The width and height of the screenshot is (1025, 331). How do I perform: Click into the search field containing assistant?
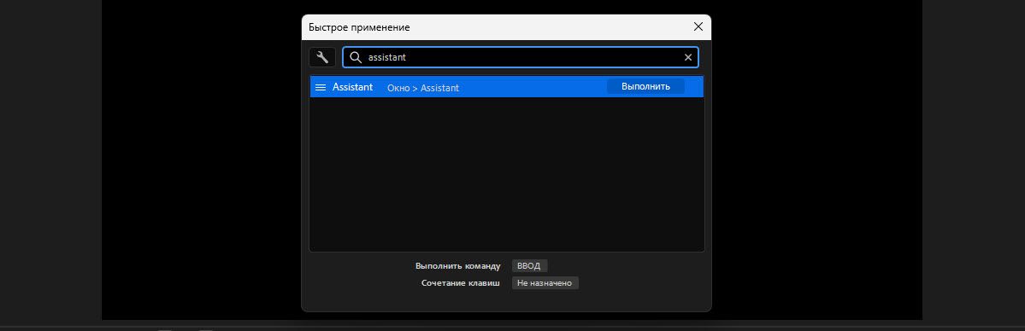tap(521, 57)
